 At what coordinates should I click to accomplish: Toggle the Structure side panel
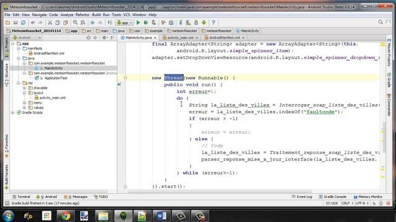tap(7, 75)
